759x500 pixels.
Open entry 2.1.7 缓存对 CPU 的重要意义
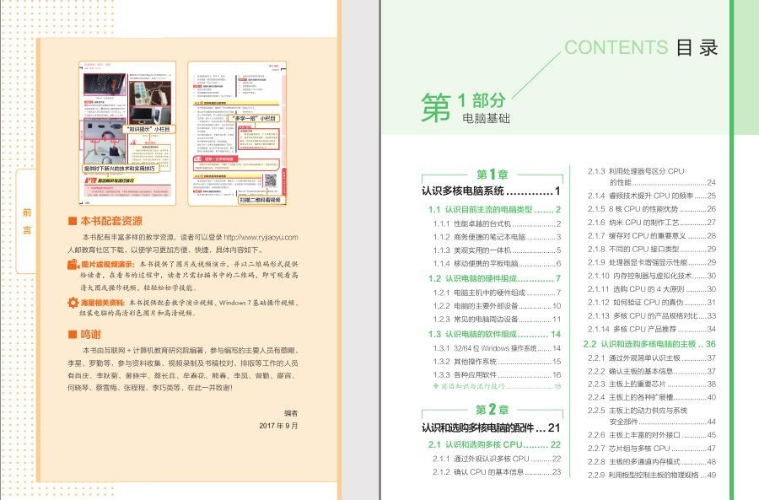pos(652,236)
